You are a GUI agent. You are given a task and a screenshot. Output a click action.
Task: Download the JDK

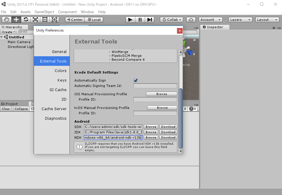click(168, 132)
